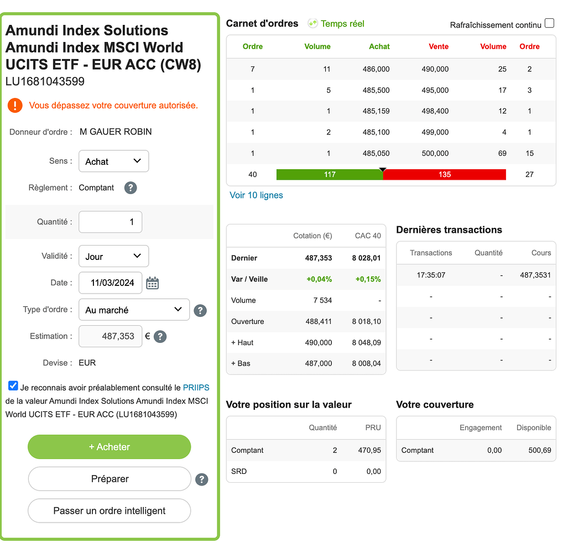573x553 pixels.
Task: Open the calendar date picker icon
Action: click(x=152, y=283)
